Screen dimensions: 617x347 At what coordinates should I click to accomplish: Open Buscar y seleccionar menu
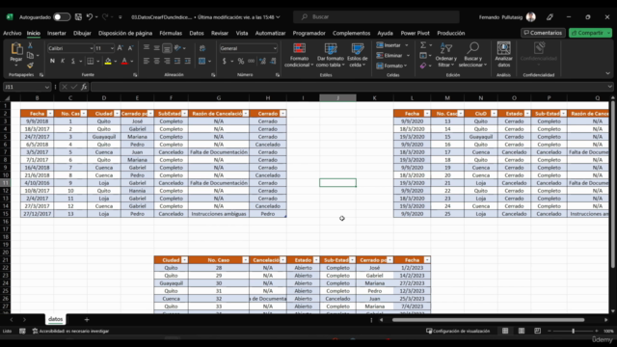[472, 55]
